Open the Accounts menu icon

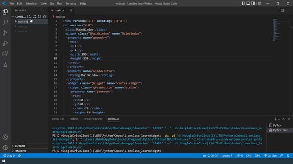pyautogui.click(x=5, y=137)
